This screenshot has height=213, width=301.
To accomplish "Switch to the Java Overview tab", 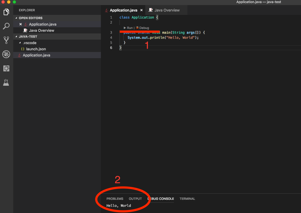I will (x=167, y=10).
